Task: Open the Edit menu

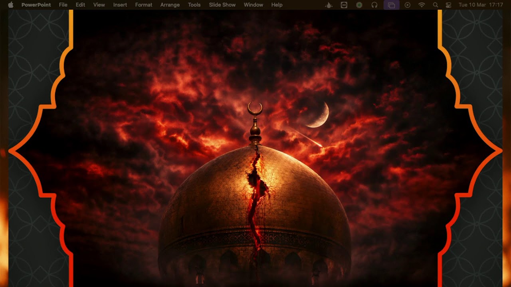Action: [x=80, y=5]
